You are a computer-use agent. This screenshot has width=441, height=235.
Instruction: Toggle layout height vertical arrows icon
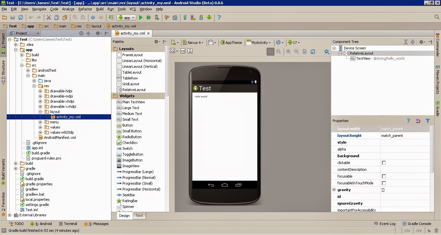pyautogui.click(x=190, y=51)
